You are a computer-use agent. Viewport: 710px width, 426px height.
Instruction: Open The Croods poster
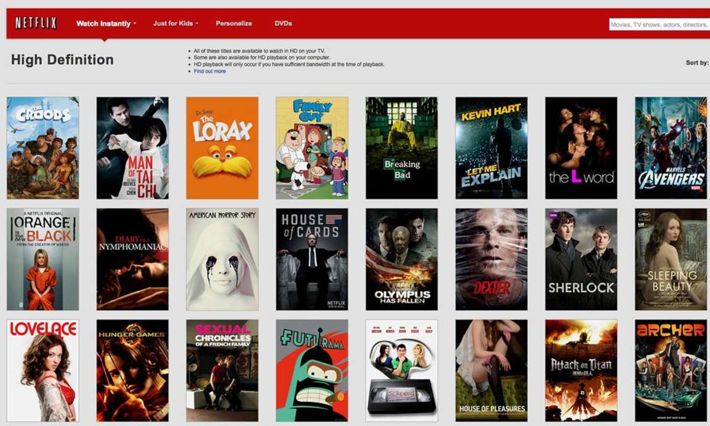click(43, 148)
